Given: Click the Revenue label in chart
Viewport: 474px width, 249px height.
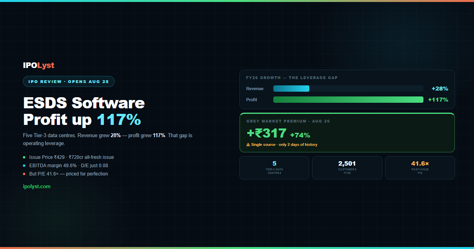Looking at the screenshot, I should click(x=255, y=89).
